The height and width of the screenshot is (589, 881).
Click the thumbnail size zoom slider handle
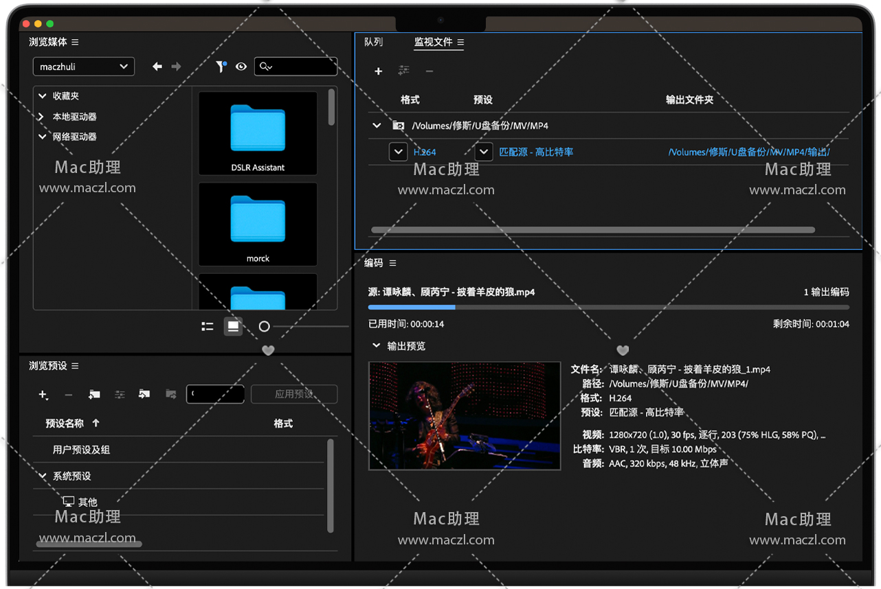coord(265,327)
